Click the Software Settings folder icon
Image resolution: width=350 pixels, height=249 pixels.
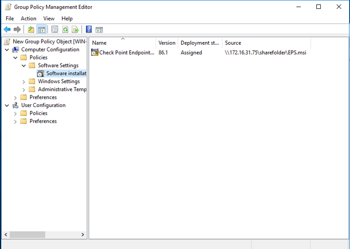pos(32,66)
